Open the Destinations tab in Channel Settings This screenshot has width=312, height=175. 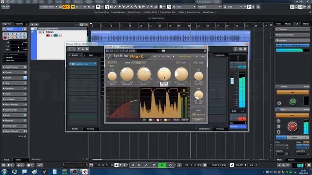pos(204,129)
